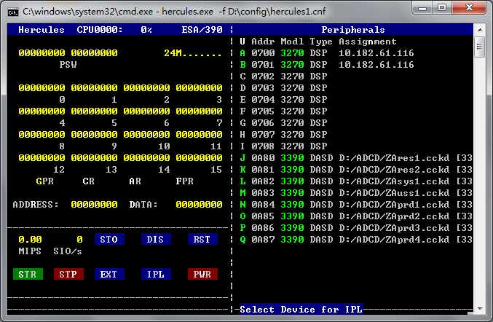This screenshot has height=322, width=493.
Task: Click the STO store button
Action: coord(109,239)
